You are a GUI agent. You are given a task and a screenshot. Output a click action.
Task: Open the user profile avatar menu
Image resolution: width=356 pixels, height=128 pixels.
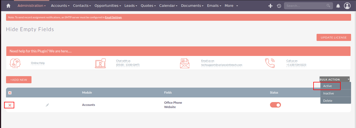(347, 6)
